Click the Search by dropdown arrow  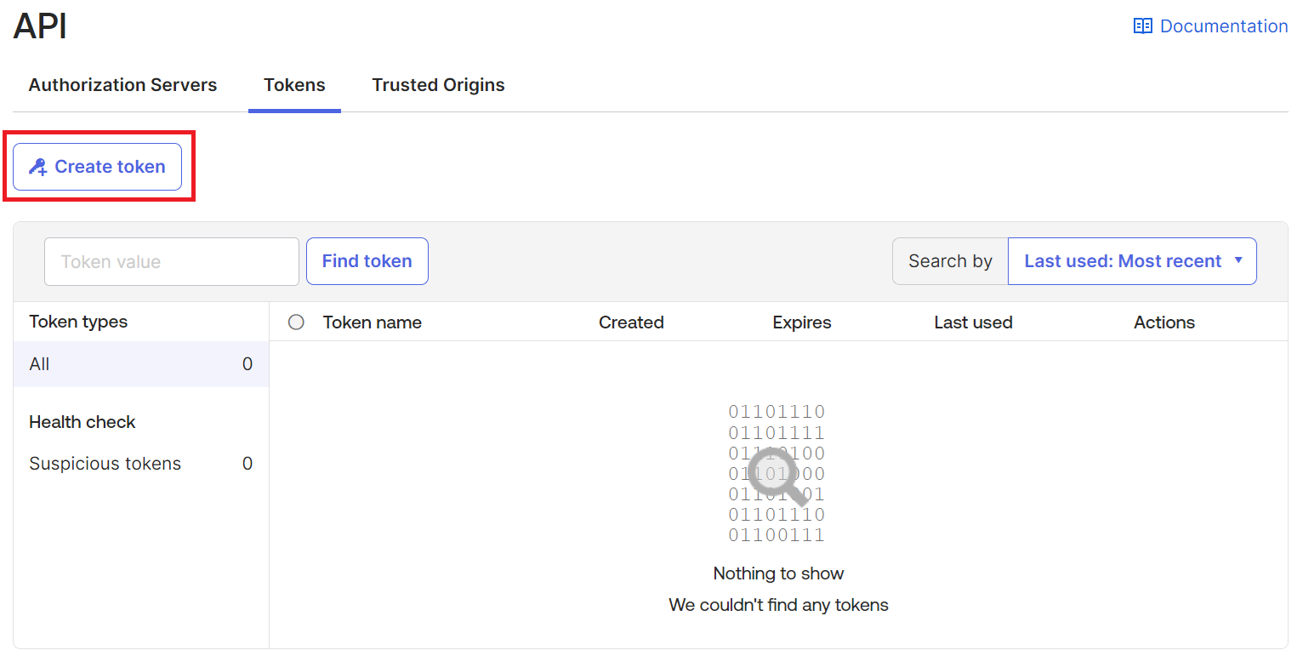1238,260
